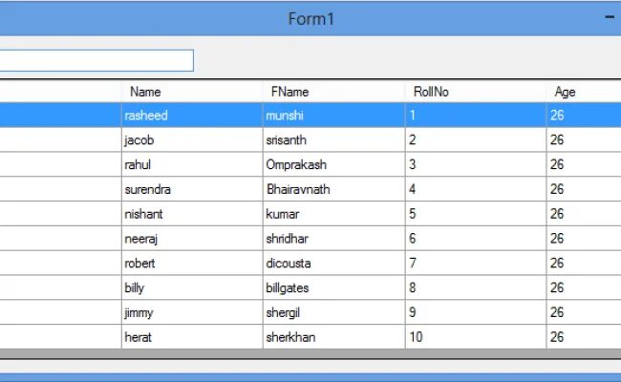The height and width of the screenshot is (382, 621).
Task: Select the nishant name cell
Action: tap(191, 214)
